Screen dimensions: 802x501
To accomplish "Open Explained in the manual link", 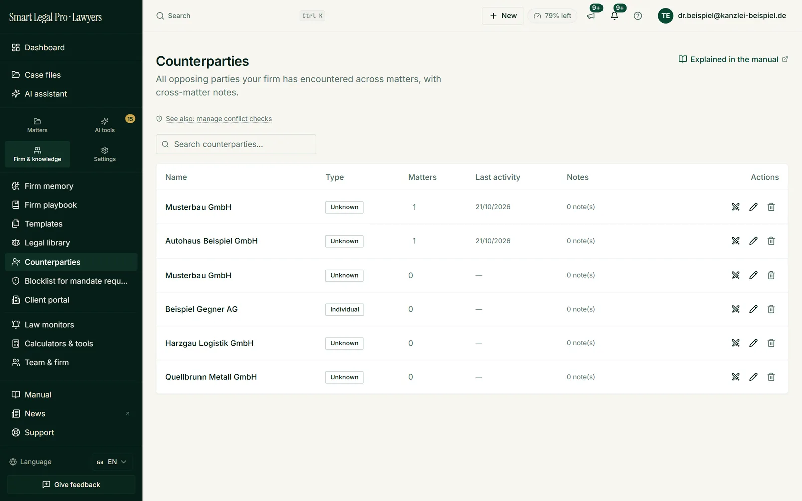I will click(733, 59).
